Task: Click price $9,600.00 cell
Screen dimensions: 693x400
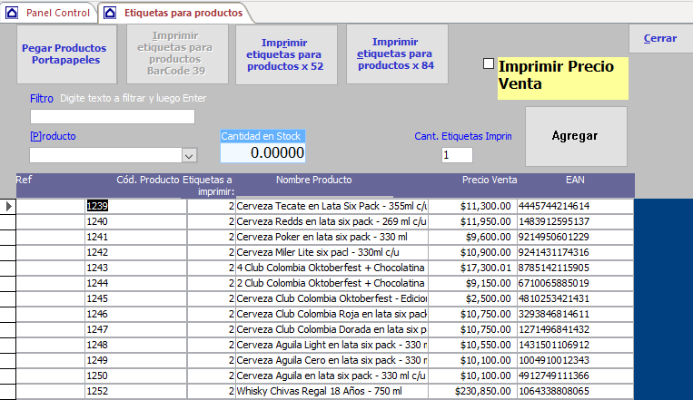Action: click(x=472, y=237)
